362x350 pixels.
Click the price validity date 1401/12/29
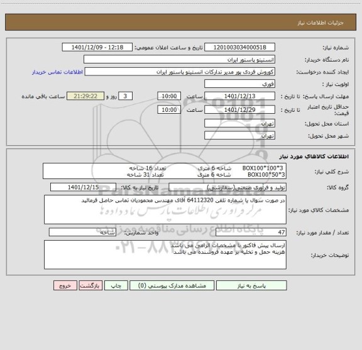[x=239, y=110]
